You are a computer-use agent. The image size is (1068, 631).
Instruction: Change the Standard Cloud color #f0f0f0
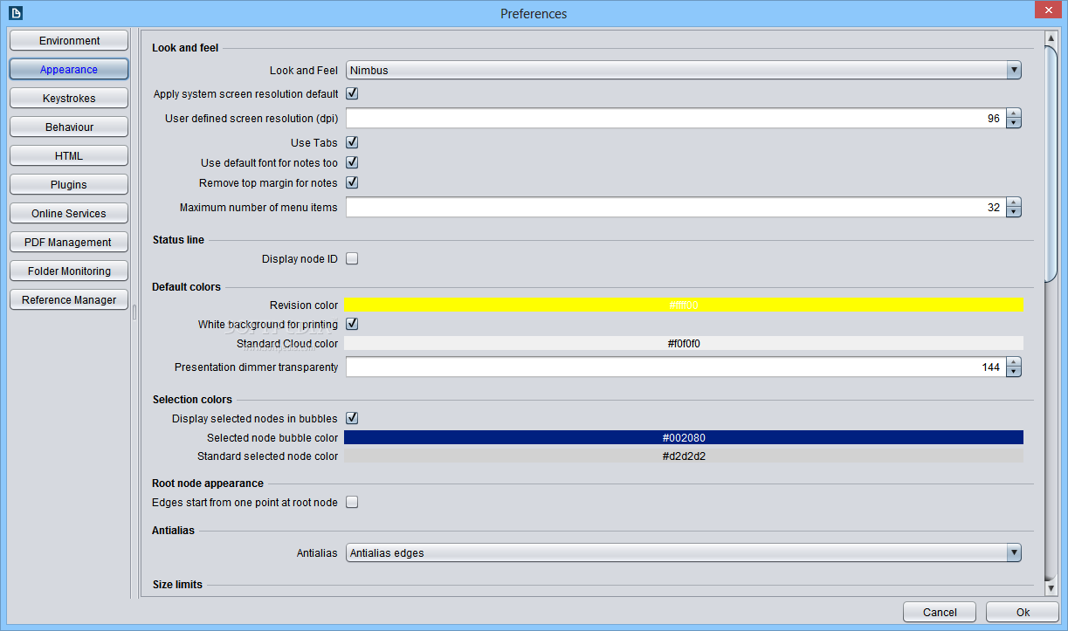(684, 344)
